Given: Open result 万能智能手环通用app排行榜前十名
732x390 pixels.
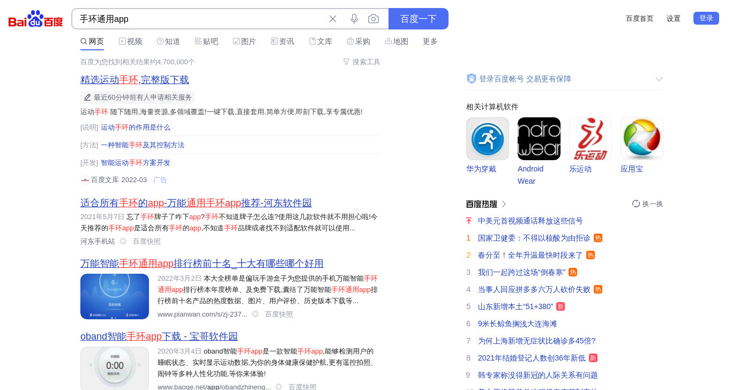Looking at the screenshot, I should click(202, 264).
